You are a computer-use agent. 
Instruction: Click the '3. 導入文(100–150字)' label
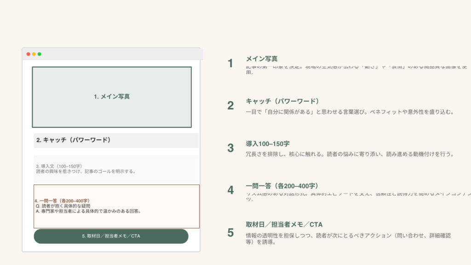tap(59, 166)
